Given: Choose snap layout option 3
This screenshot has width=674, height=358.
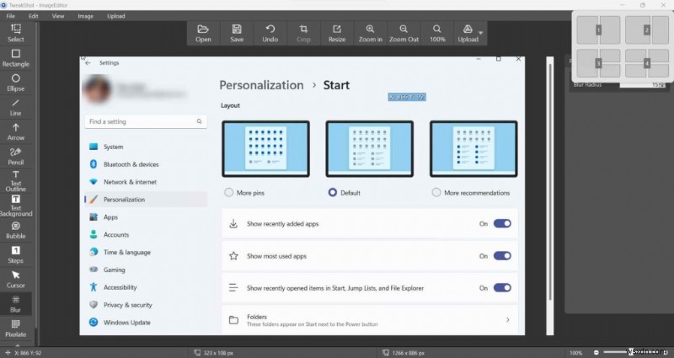Looking at the screenshot, I should pos(598,63).
